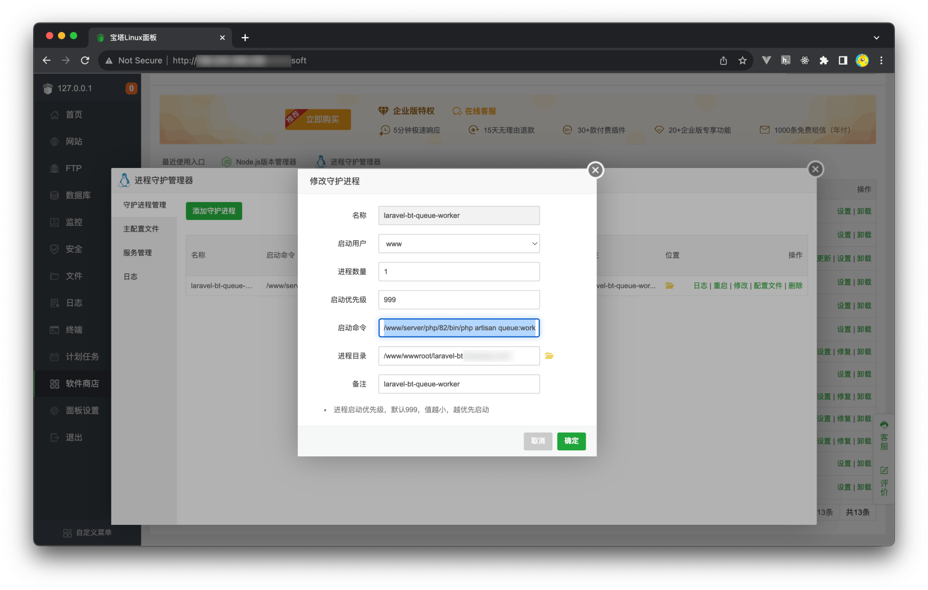The height and width of the screenshot is (590, 928).
Task: Click the 进程目录 directory input field
Action: tap(459, 356)
